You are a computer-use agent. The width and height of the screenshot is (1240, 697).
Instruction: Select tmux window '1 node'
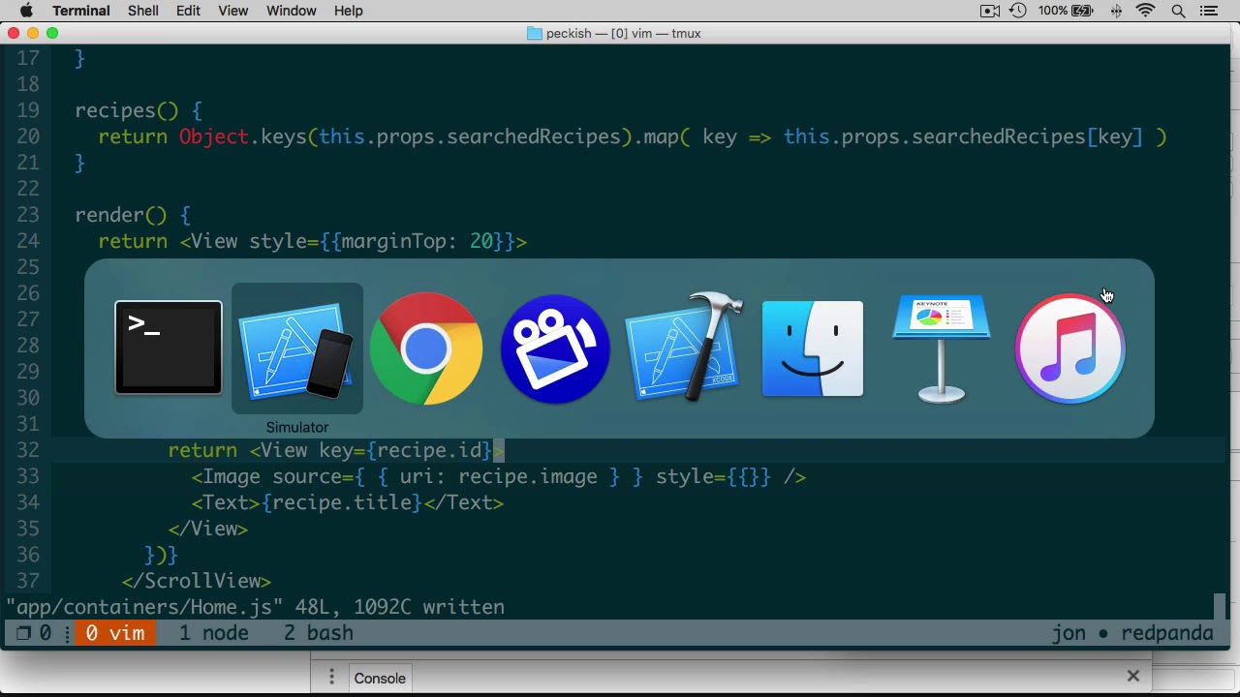coord(214,633)
